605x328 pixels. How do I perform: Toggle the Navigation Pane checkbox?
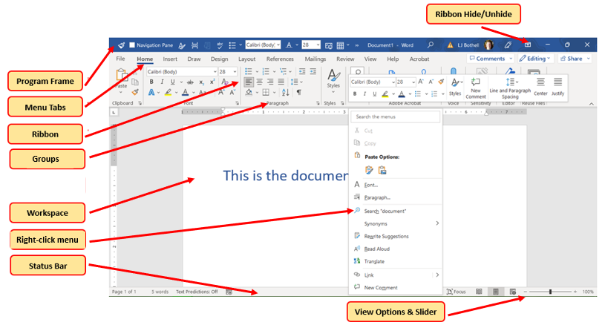pos(132,45)
